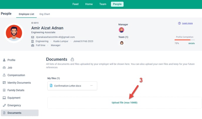Image resolution: width=202 pixels, height=119 pixels.
Task: Switch to the Org Chart tab
Action: [x=45, y=14]
